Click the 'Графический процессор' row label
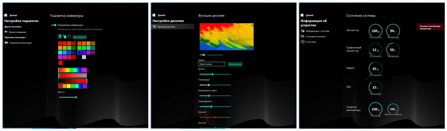Viewport: 447px width, 131px height. pyautogui.click(x=354, y=49)
